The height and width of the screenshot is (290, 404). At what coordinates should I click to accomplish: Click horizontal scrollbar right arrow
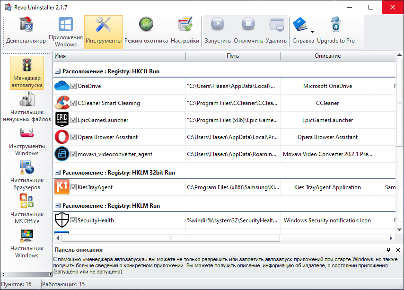[x=391, y=238]
